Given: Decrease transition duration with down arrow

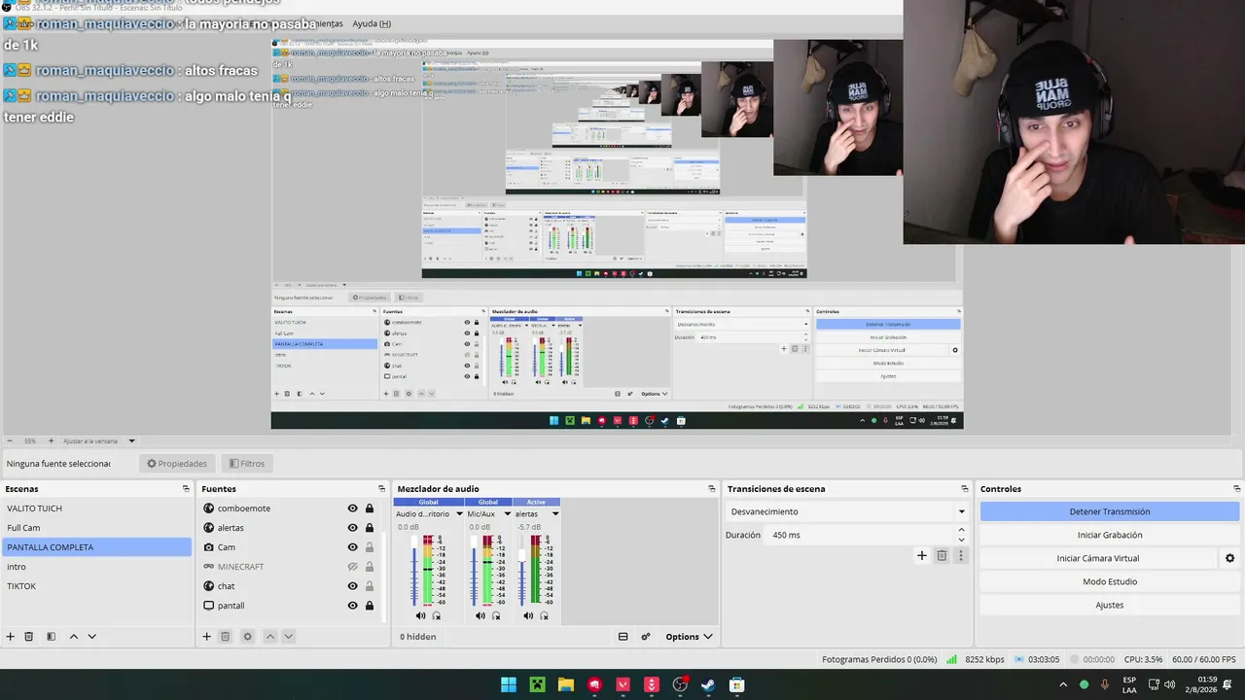Looking at the screenshot, I should click(962, 540).
